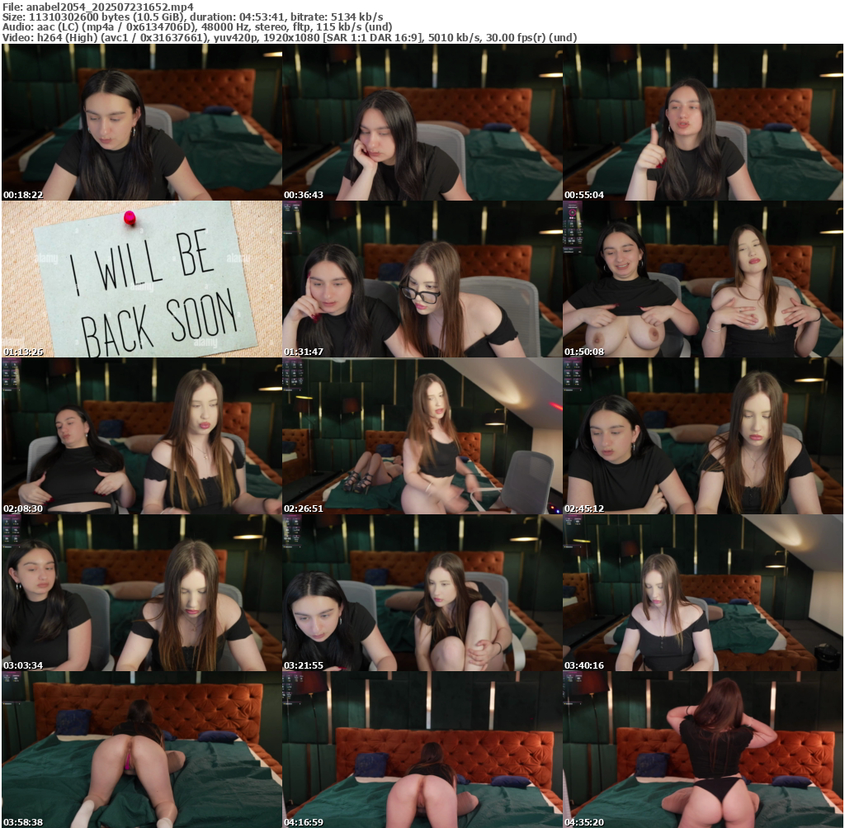Viewport: 845px width, 828px height.
Task: Open the thumbnail stamped 00:55:04
Action: click(703, 122)
